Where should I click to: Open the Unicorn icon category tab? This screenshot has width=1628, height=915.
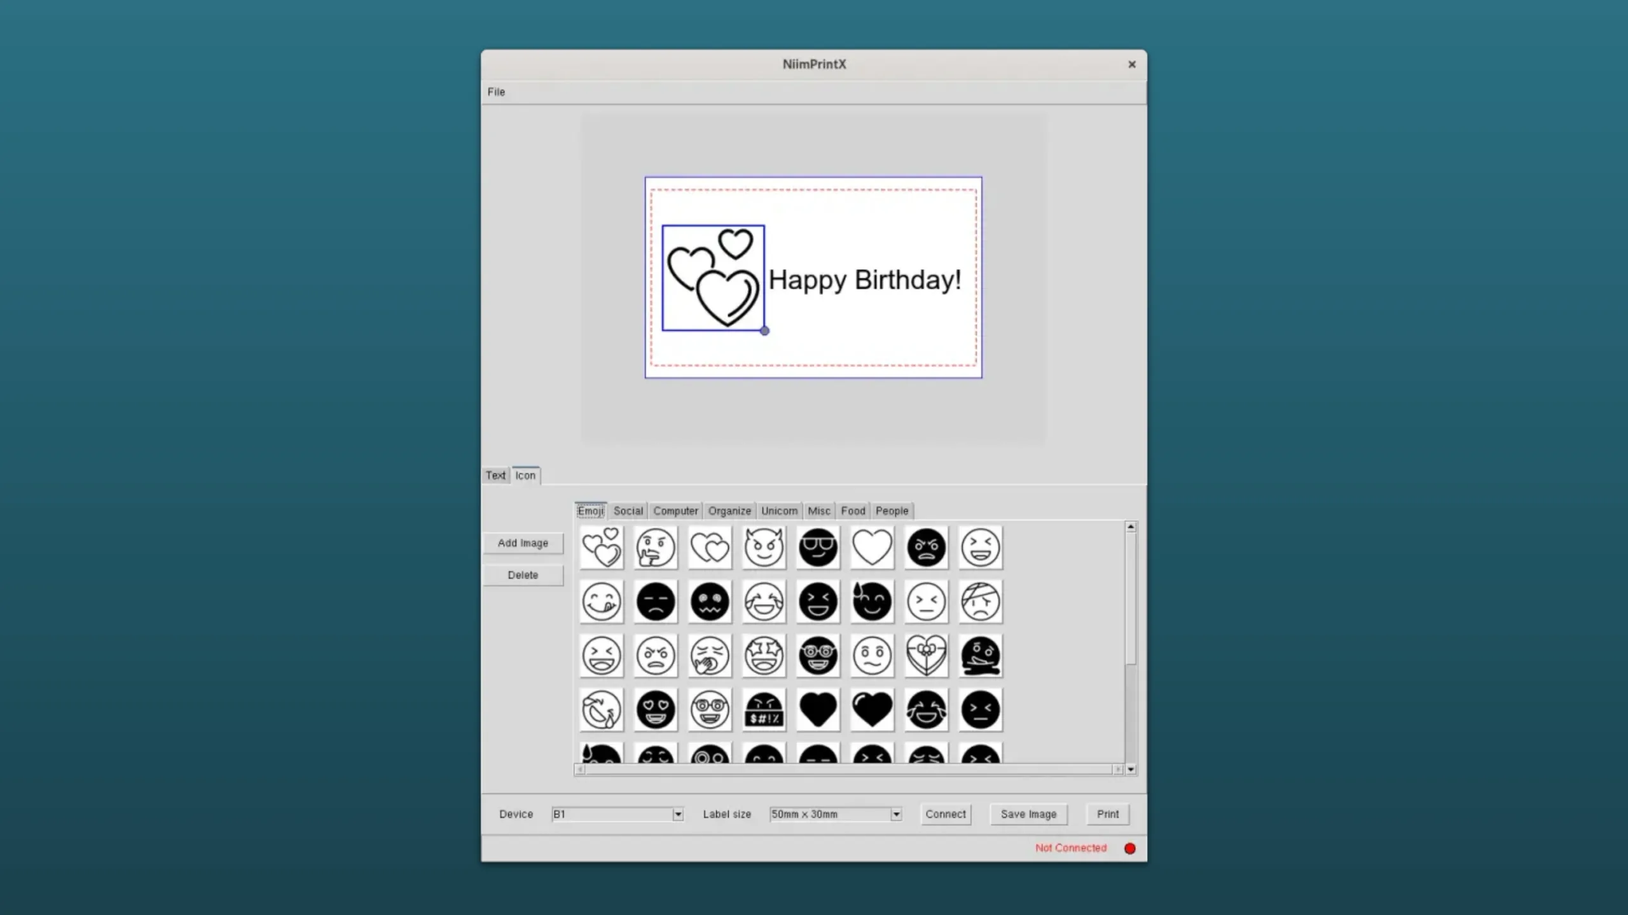coord(779,511)
